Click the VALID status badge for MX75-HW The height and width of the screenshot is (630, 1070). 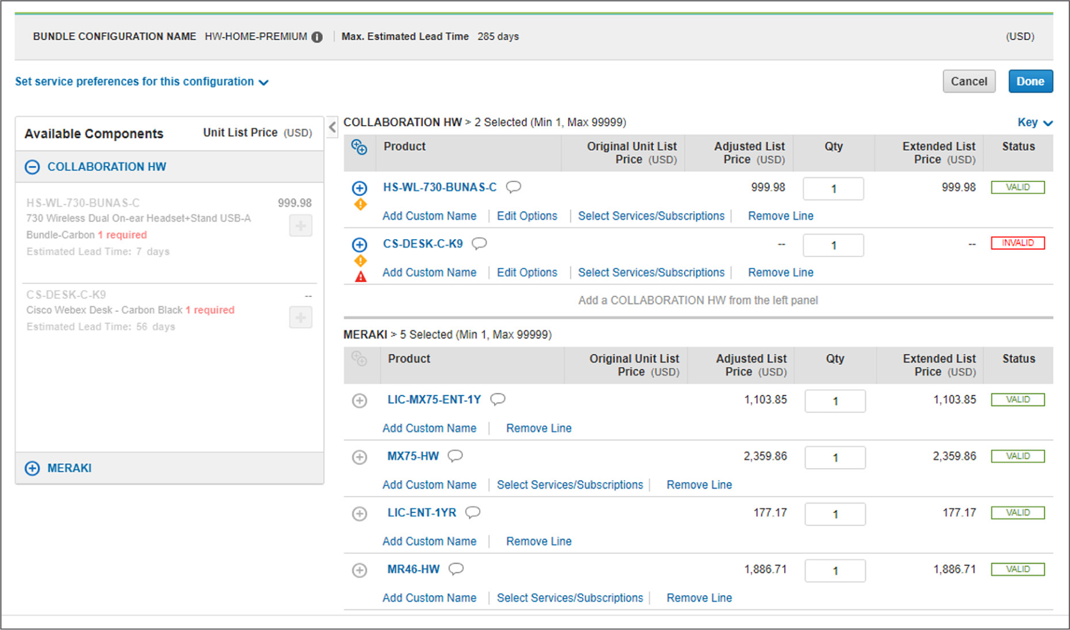pos(1018,456)
